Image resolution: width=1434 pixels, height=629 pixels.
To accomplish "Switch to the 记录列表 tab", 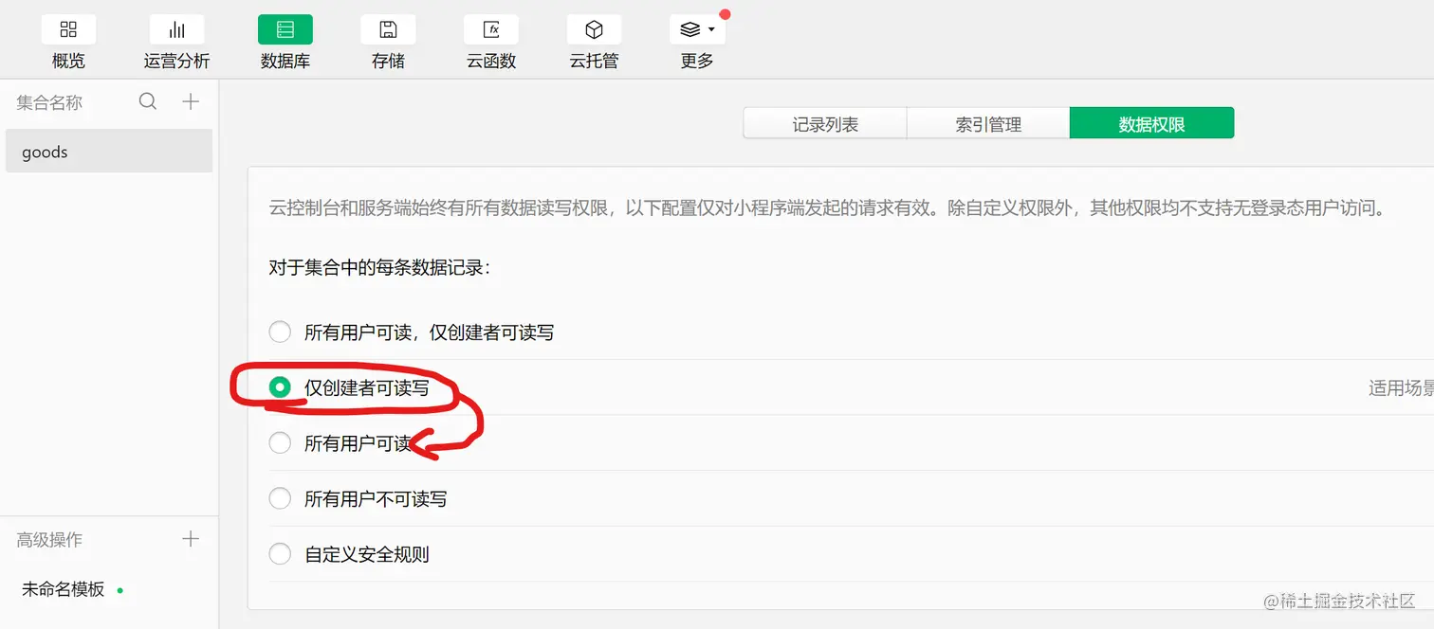I will tap(825, 123).
